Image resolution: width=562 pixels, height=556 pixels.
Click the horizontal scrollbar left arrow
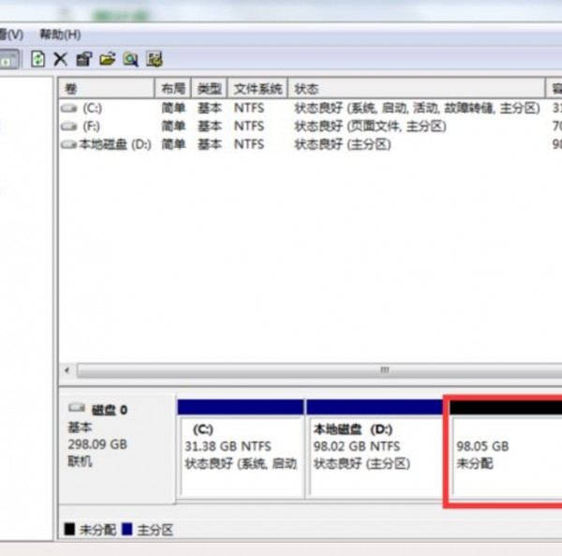67,370
